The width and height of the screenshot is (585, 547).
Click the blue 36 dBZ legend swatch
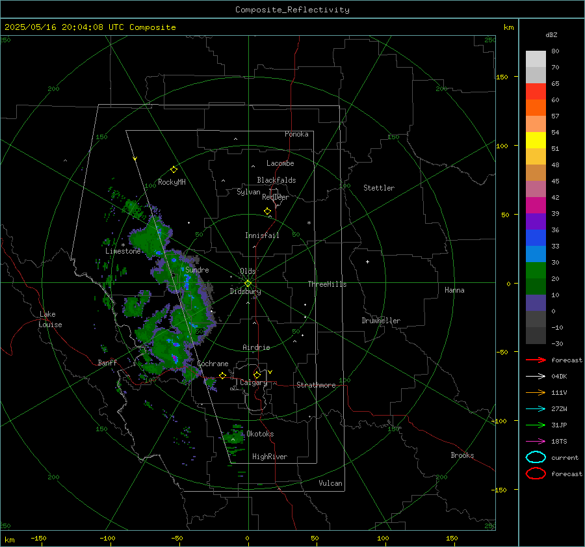(x=536, y=237)
